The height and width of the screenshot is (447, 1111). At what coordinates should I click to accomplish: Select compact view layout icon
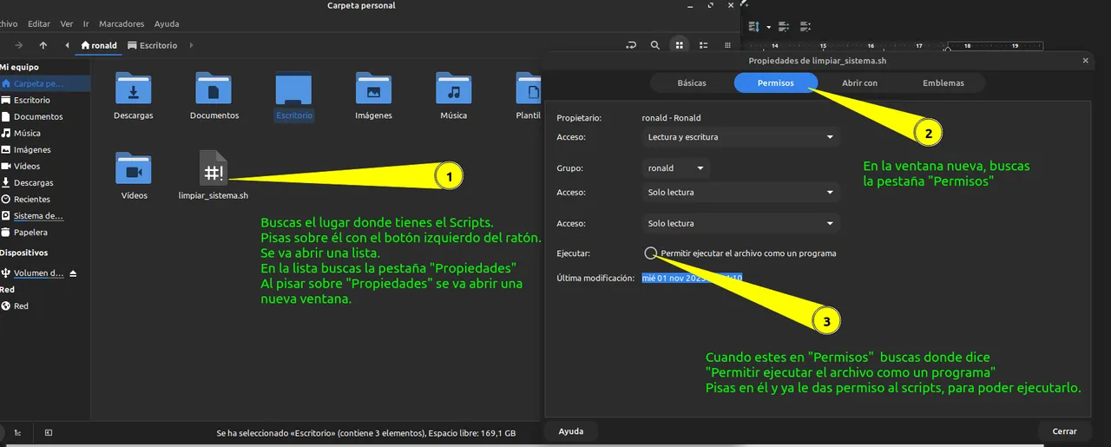pyautogui.click(x=727, y=45)
